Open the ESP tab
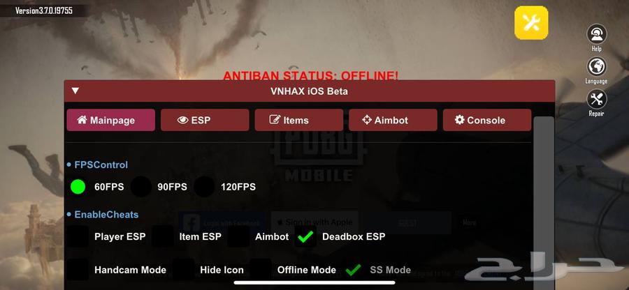The image size is (629, 290). 205,120
